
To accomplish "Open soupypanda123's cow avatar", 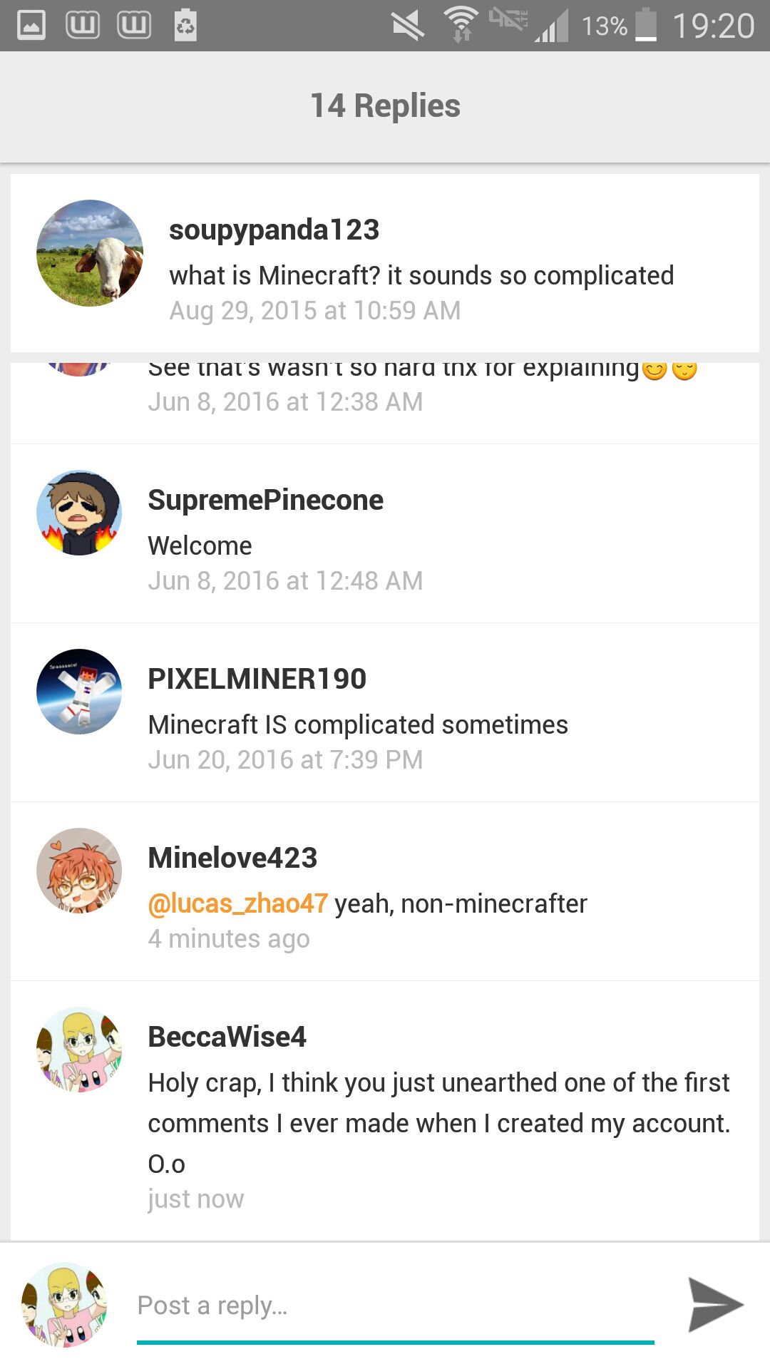I will (90, 253).
